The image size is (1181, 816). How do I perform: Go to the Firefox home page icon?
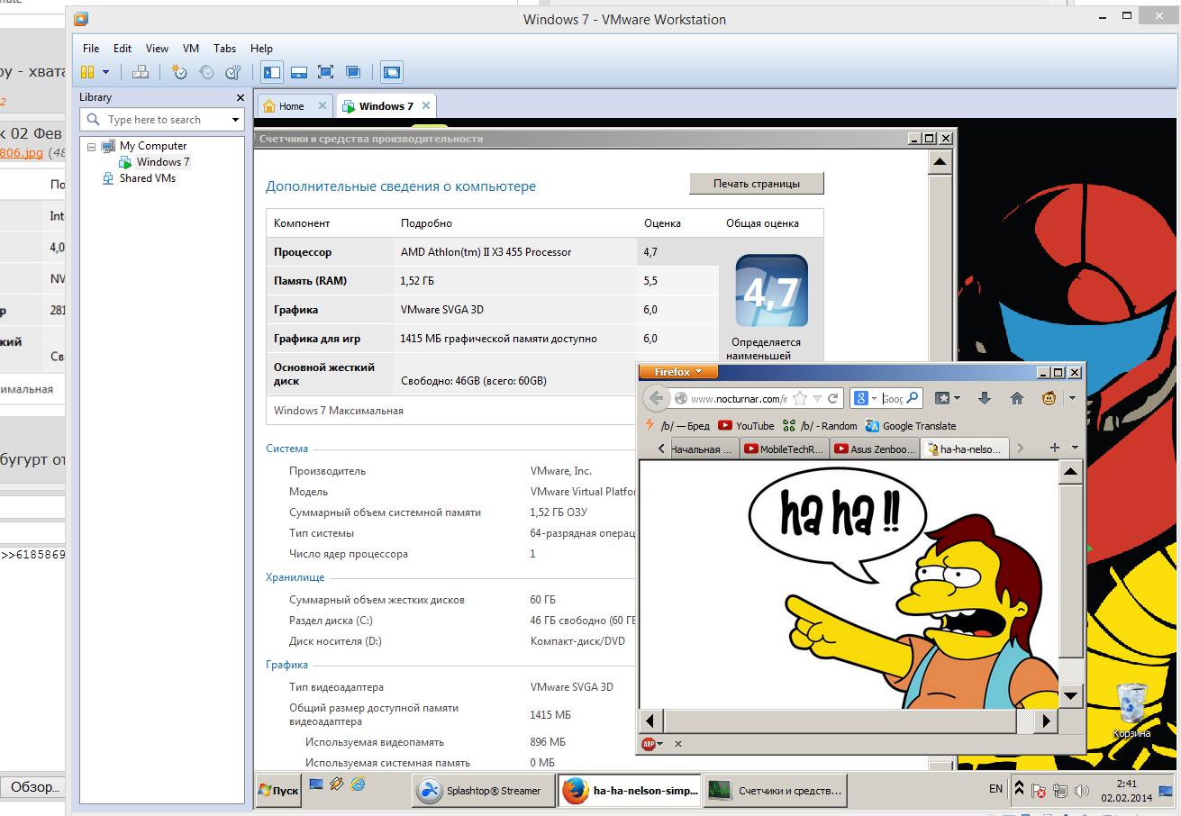pos(1017,398)
